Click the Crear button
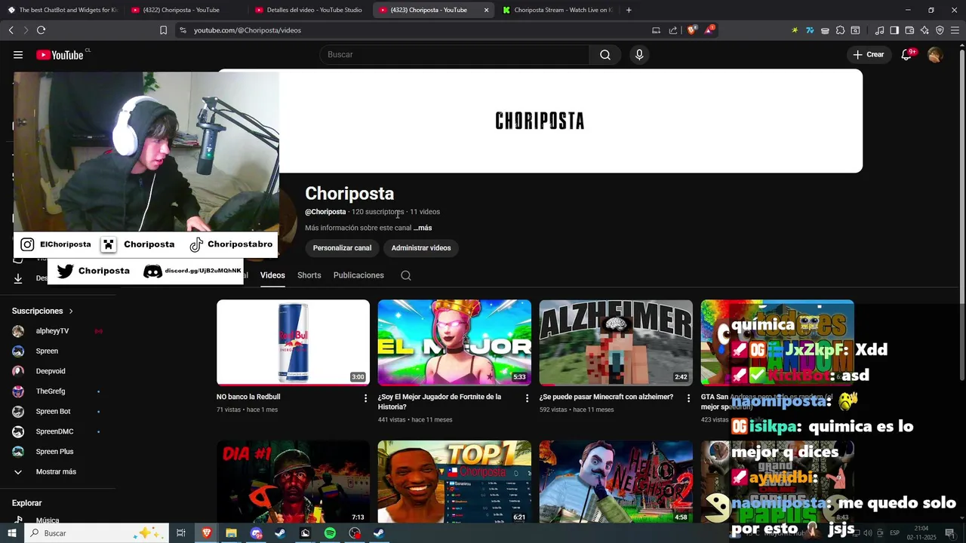Screen dimensions: 966x543 [869, 54]
